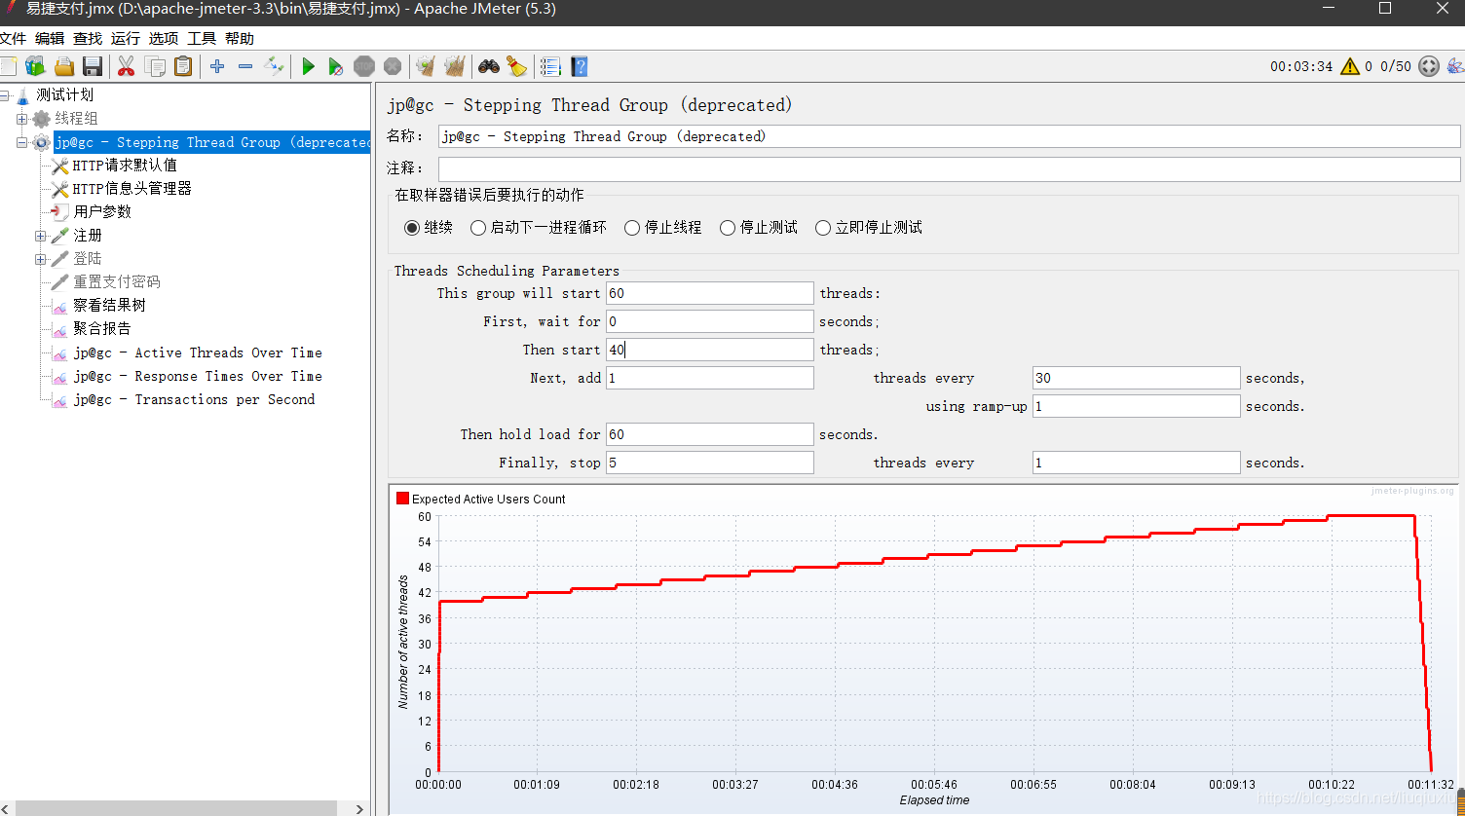The width and height of the screenshot is (1465, 816).
Task: Click the Help question mark icon
Action: pyautogui.click(x=580, y=66)
